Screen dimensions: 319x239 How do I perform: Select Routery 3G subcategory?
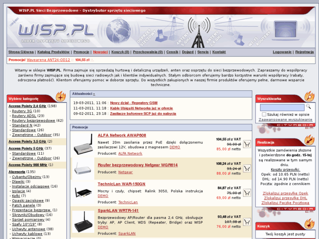click(22, 111)
